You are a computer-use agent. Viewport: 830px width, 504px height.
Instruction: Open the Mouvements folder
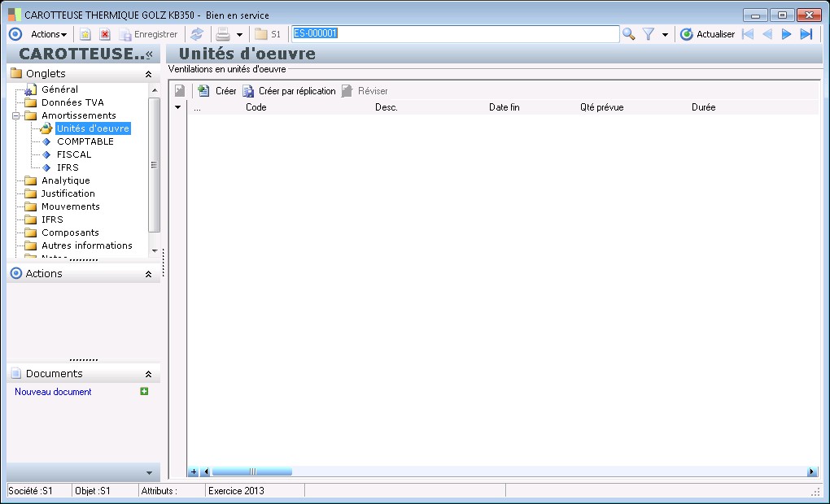click(x=71, y=206)
